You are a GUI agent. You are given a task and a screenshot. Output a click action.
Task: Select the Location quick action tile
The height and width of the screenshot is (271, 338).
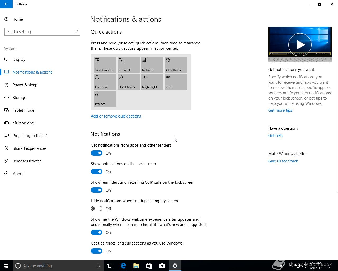(105, 82)
